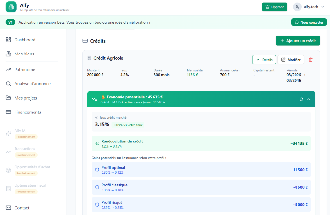Click the Analyse d'annonce magnifier icon
330x215 pixels.
(8, 84)
